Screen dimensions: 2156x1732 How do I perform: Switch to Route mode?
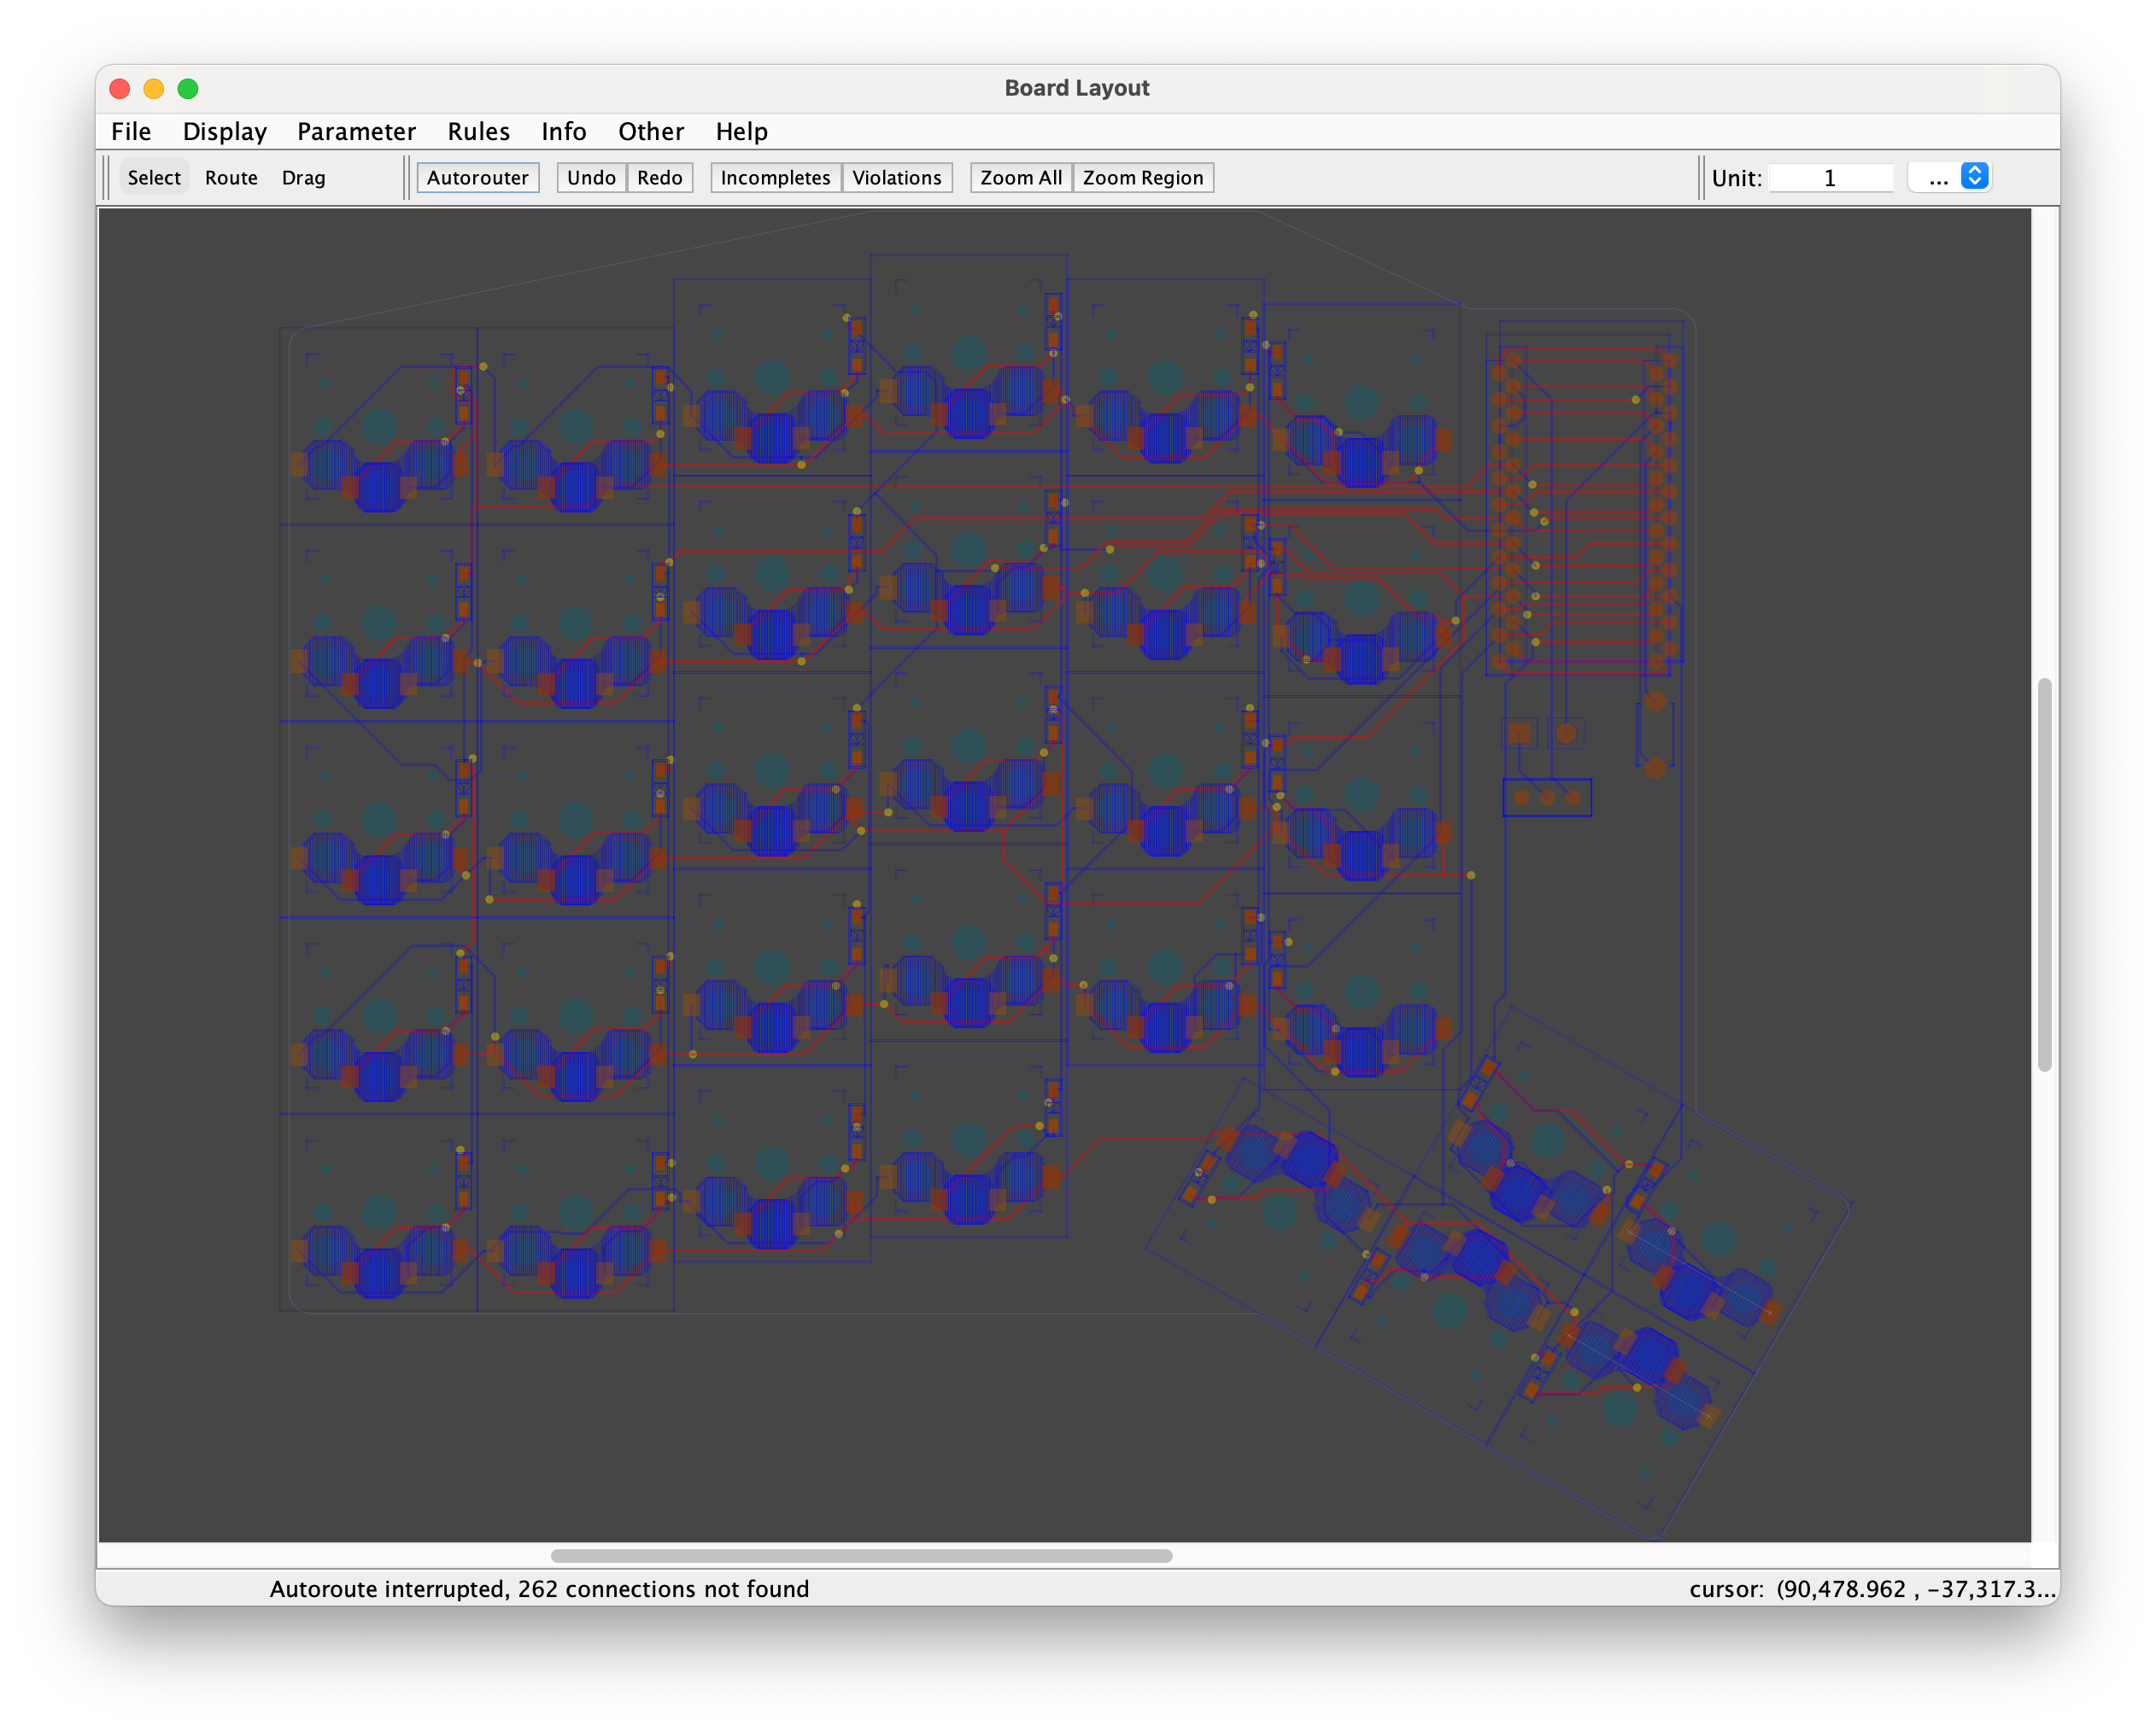(230, 177)
